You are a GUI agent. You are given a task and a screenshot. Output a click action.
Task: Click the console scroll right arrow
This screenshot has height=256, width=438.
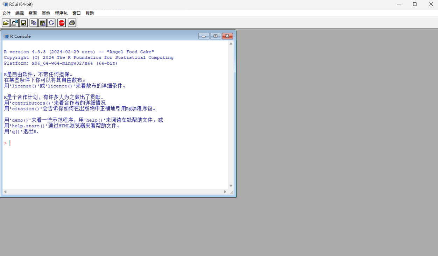(x=225, y=192)
